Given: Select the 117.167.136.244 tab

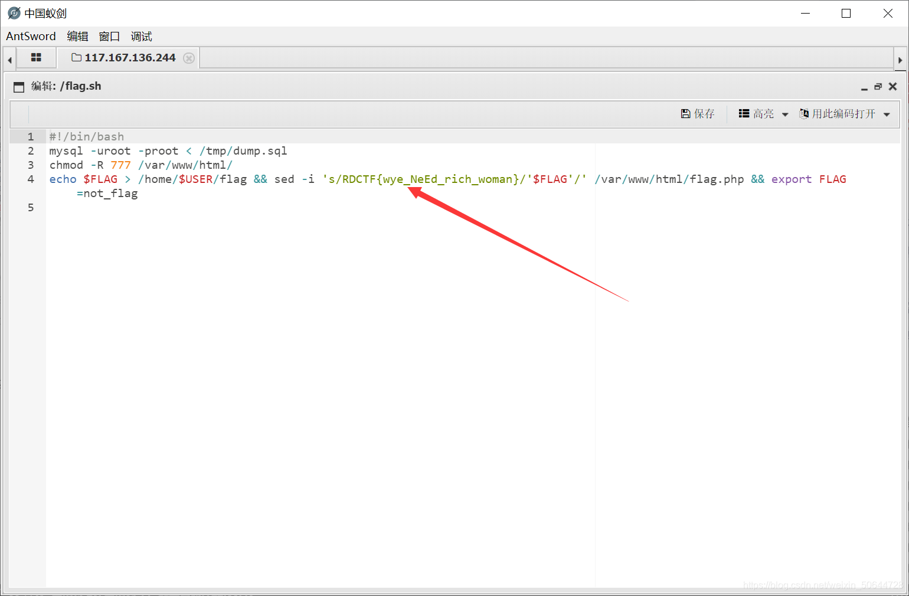Looking at the screenshot, I should click(x=130, y=57).
